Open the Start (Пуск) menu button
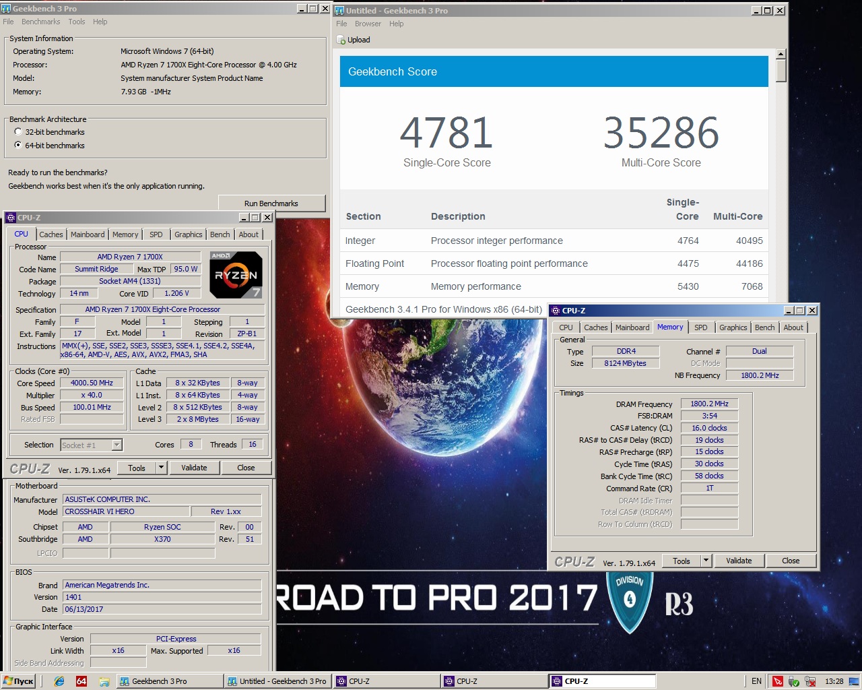862x690 pixels. coord(18,681)
